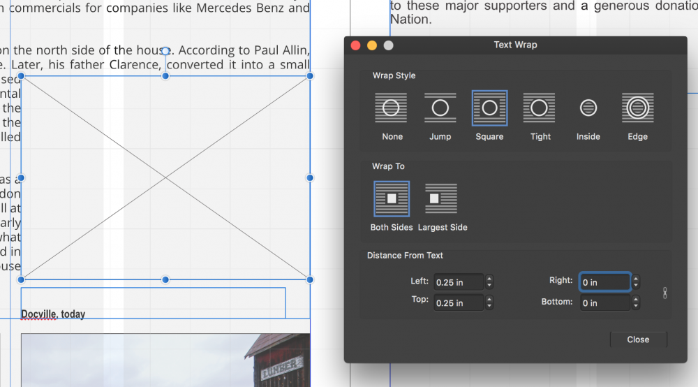Viewport: 698px width, 387px height.
Task: Choose the Jump wrap style icon
Action: pyautogui.click(x=440, y=108)
